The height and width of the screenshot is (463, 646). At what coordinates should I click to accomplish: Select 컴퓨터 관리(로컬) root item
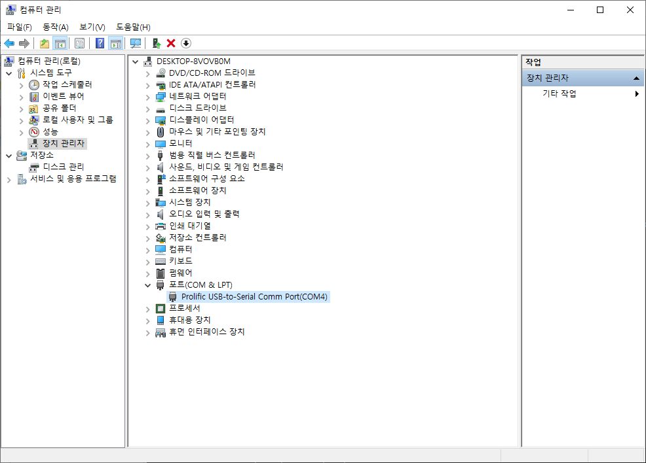49,61
